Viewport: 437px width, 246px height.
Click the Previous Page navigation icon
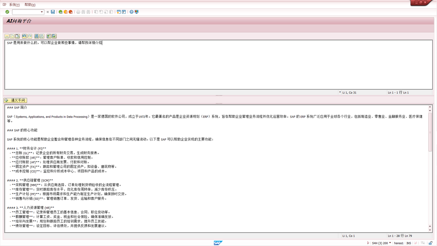click(101, 12)
